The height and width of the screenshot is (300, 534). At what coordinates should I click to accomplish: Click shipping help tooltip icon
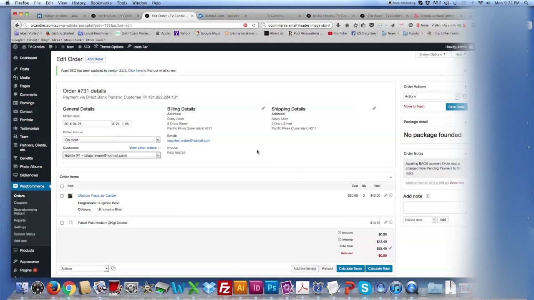[340, 240]
